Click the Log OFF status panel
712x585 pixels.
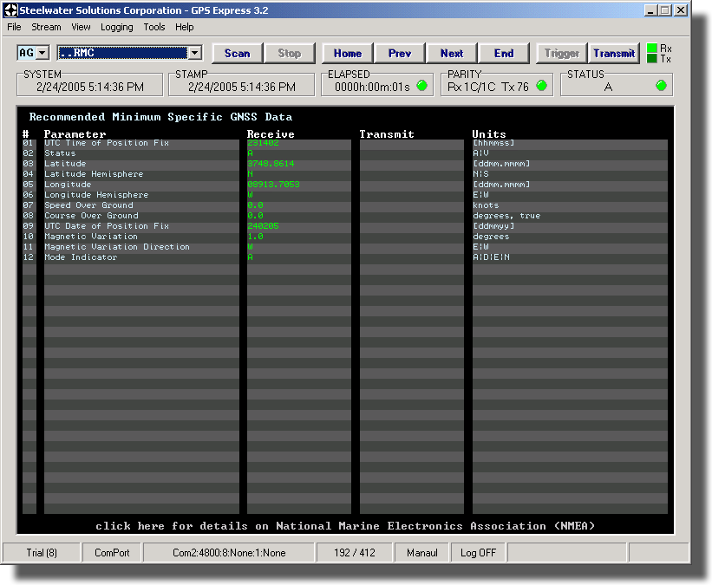pyautogui.click(x=478, y=553)
